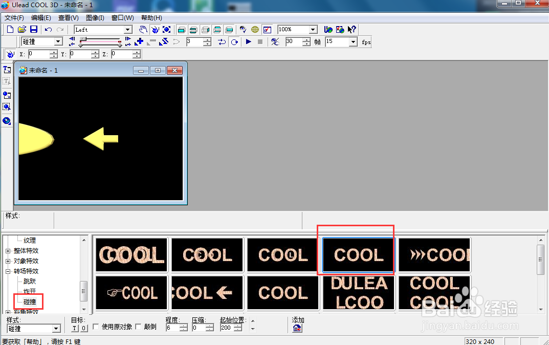Viewport: 549px width, 345px height.
Task: Click the globe wireframe icon
Action: point(255,29)
